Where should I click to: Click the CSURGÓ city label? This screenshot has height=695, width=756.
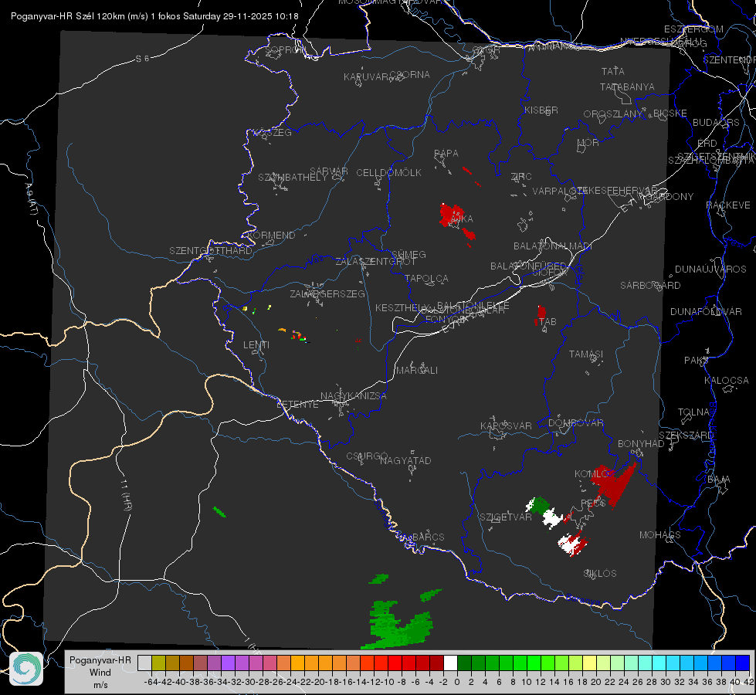[x=367, y=456]
